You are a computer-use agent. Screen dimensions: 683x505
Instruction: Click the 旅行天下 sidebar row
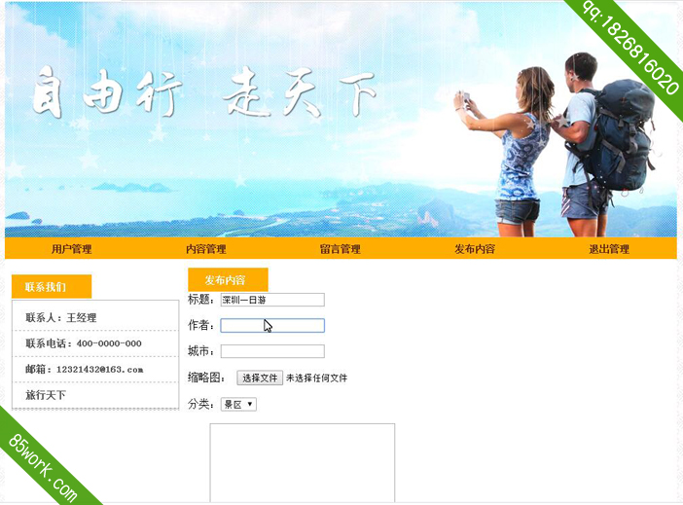click(95, 395)
